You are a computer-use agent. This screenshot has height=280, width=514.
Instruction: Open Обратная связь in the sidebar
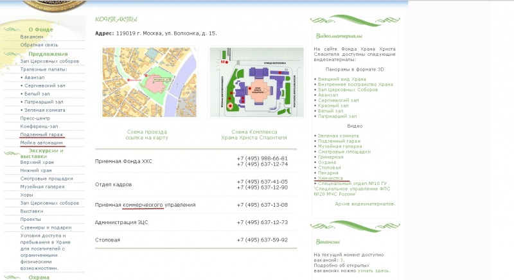39,45
